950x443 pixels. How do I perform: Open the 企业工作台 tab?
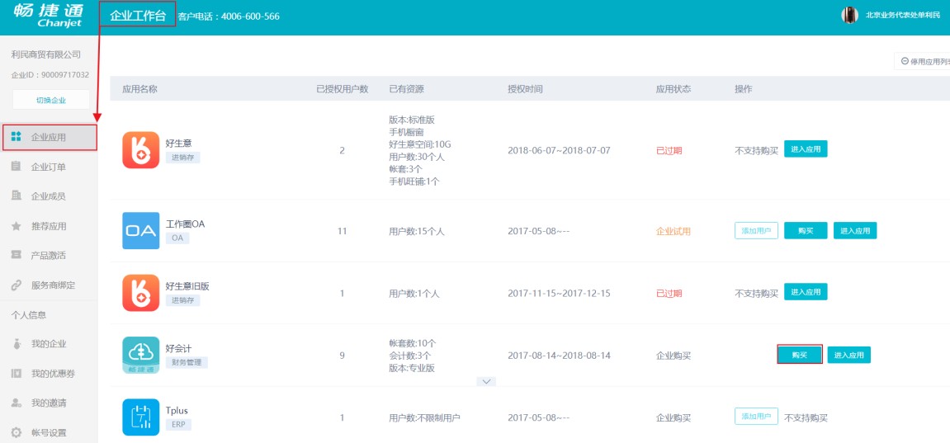(138, 15)
